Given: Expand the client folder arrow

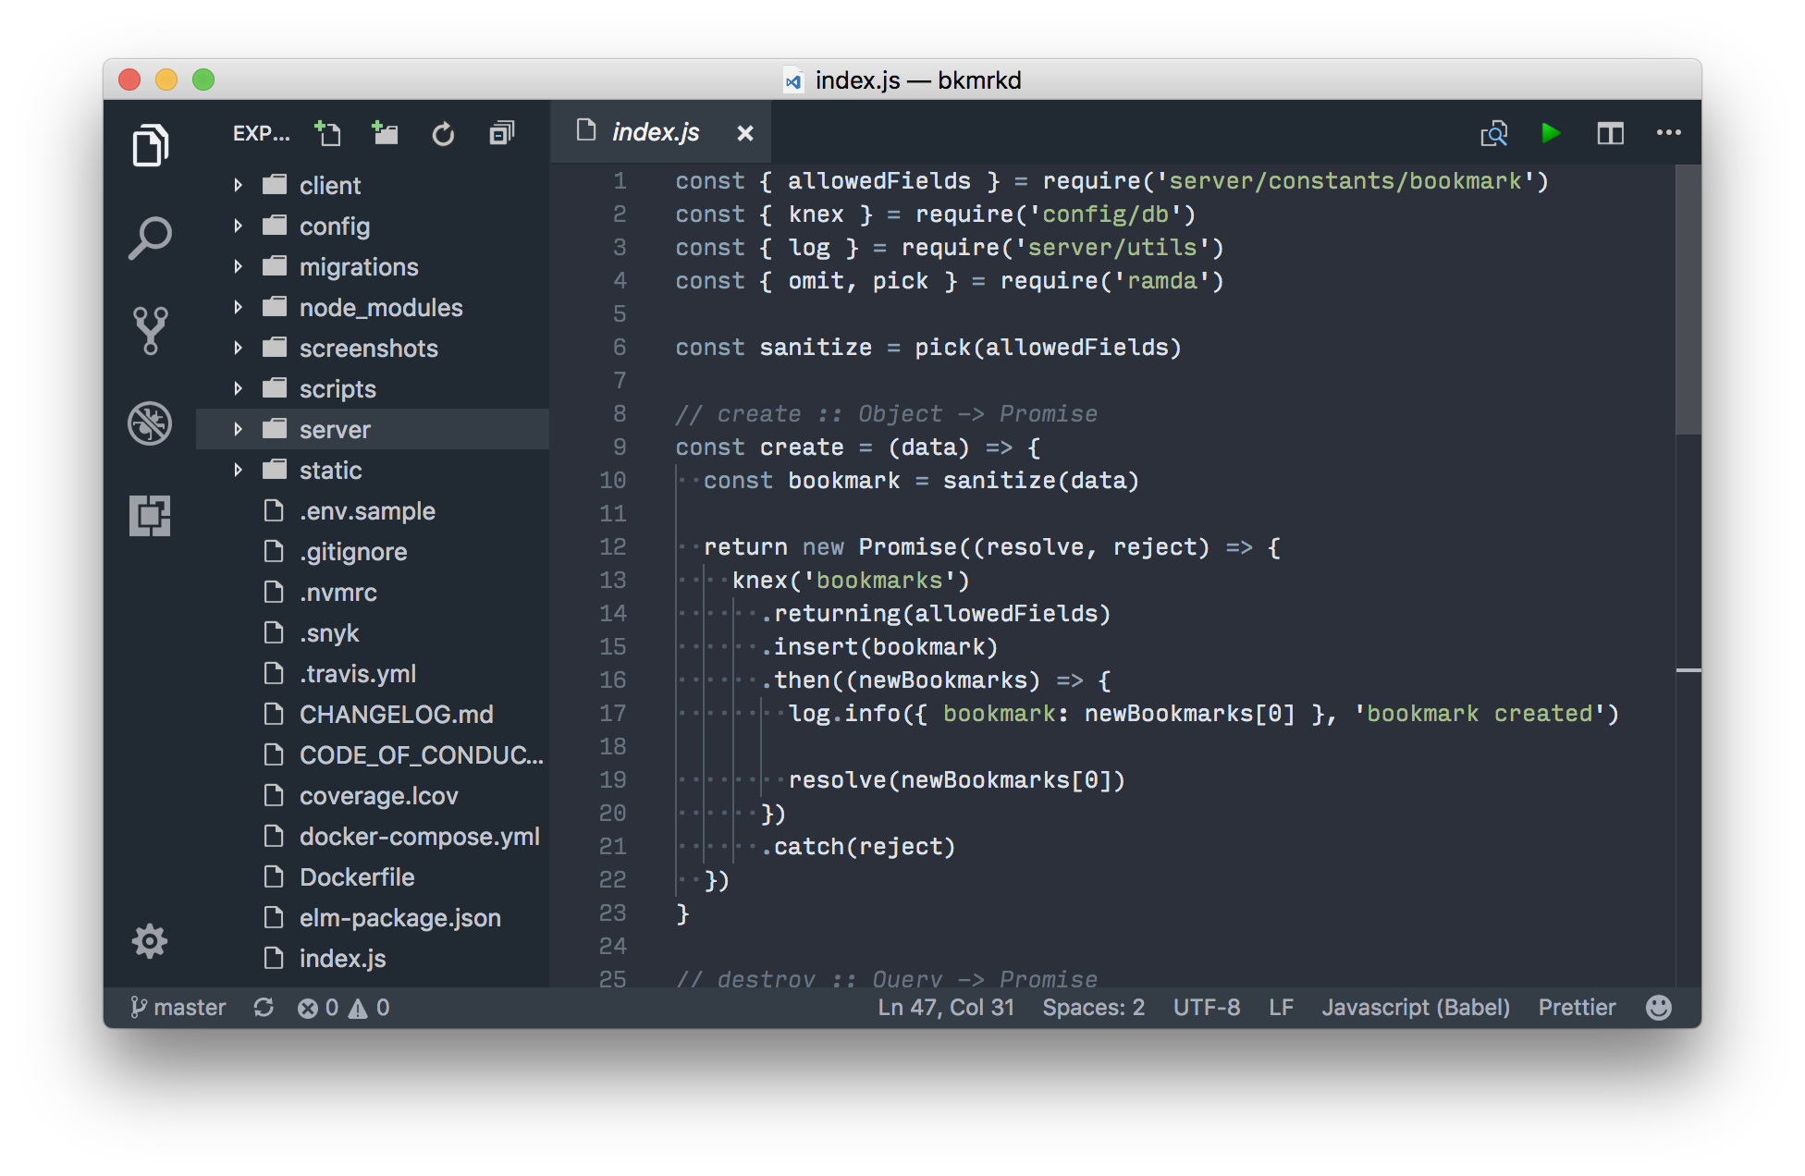Looking at the screenshot, I should pos(238,185).
